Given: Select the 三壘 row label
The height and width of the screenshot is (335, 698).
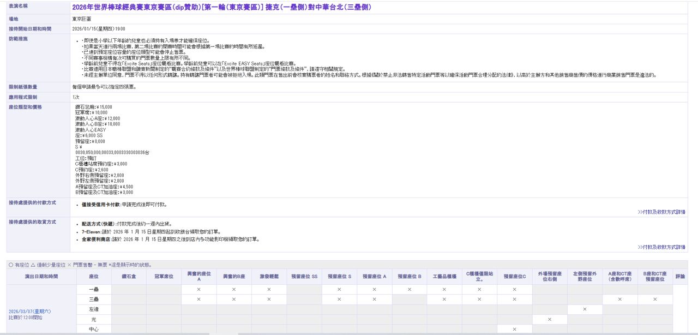Looking at the screenshot, I should point(93,300).
